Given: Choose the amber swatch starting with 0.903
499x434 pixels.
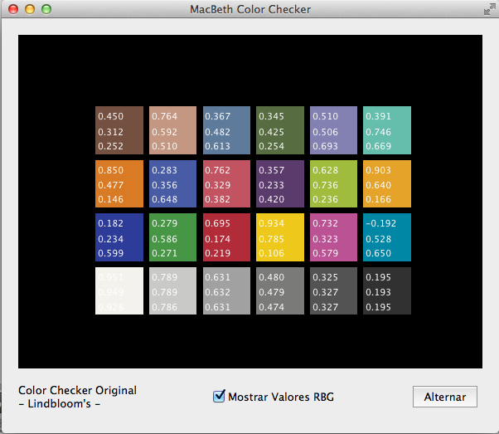Looking at the screenshot, I should (x=387, y=184).
